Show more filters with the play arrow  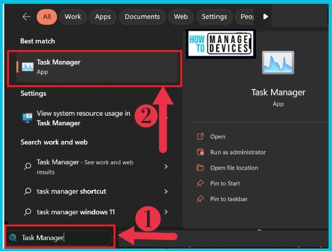coord(265,17)
